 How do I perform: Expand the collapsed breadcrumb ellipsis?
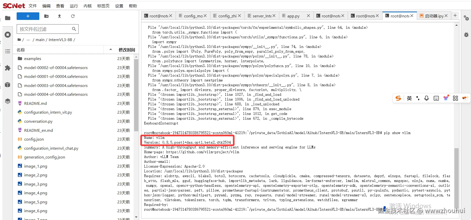tap(28, 40)
